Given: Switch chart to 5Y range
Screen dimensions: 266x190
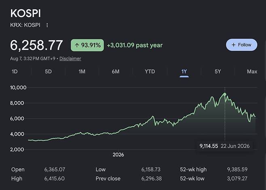Looking at the screenshot, I should pyautogui.click(x=218, y=71).
